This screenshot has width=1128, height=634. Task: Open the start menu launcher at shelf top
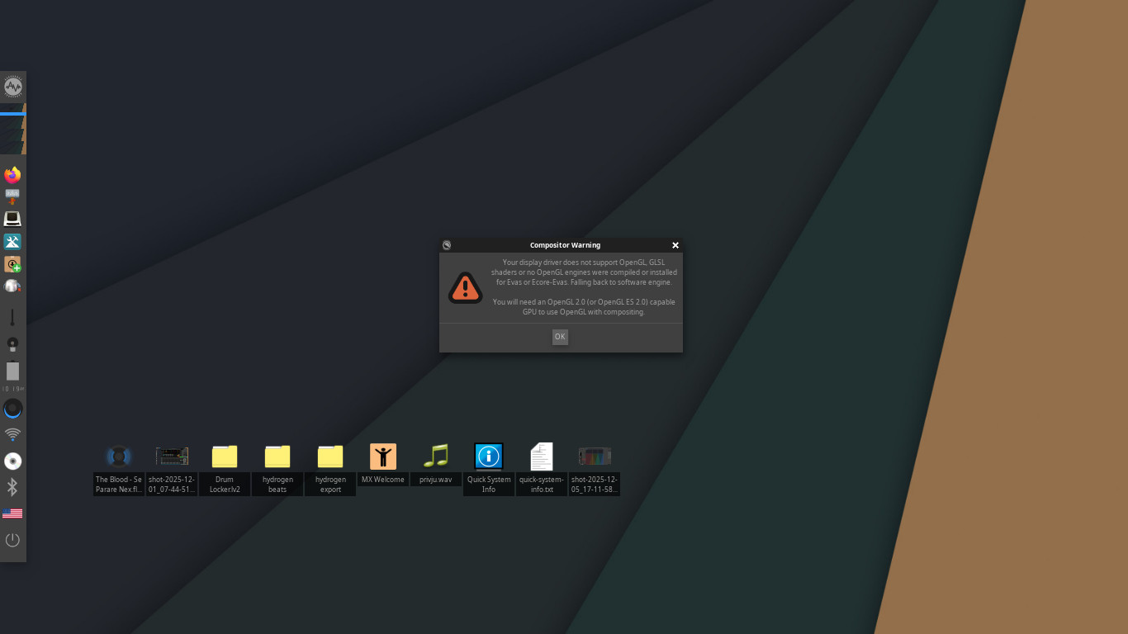[x=12, y=86]
